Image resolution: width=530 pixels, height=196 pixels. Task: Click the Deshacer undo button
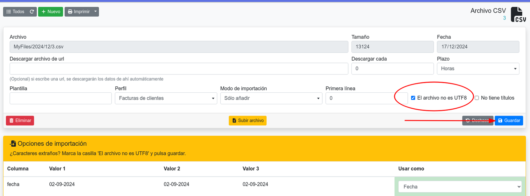[478, 121]
